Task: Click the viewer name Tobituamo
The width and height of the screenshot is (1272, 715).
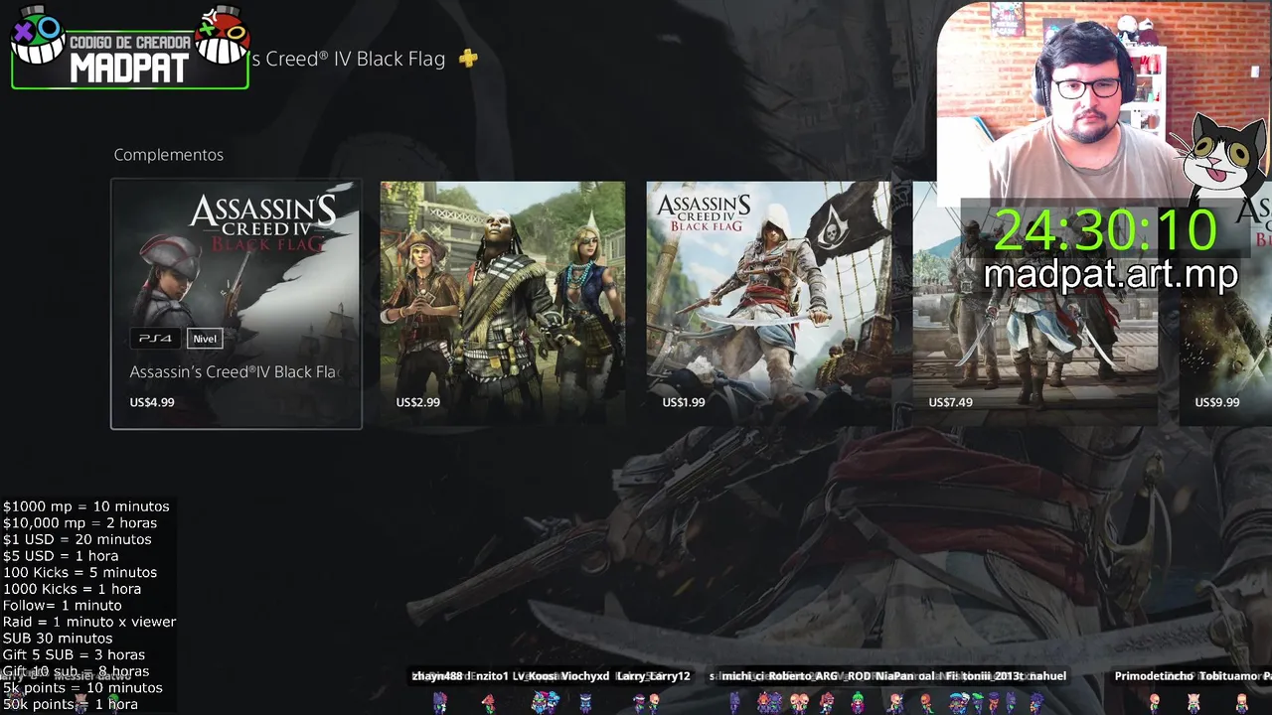Action: (x=1227, y=676)
